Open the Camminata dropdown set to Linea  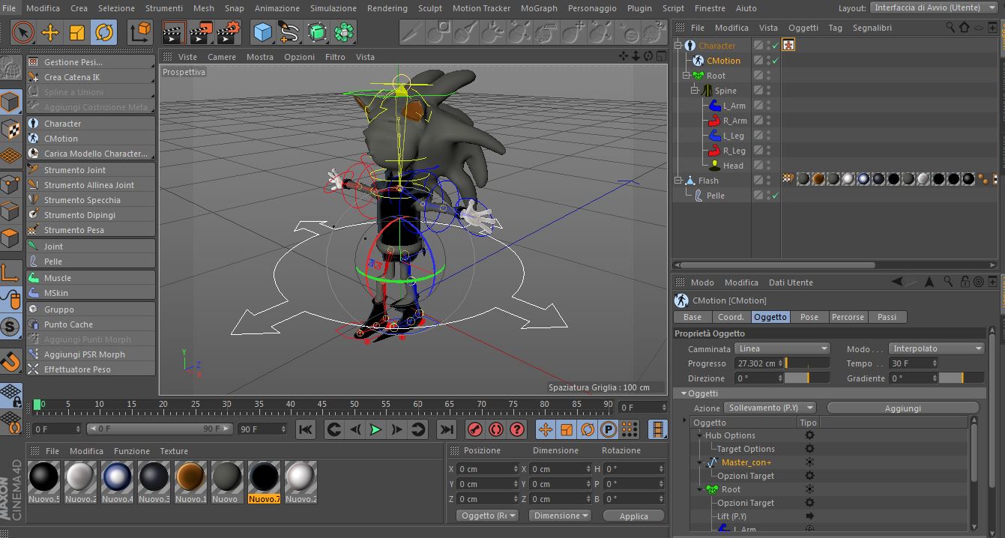point(782,348)
